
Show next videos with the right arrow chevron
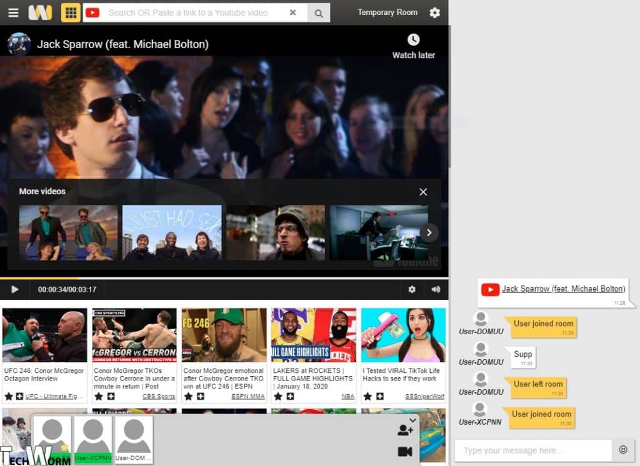[x=429, y=232]
